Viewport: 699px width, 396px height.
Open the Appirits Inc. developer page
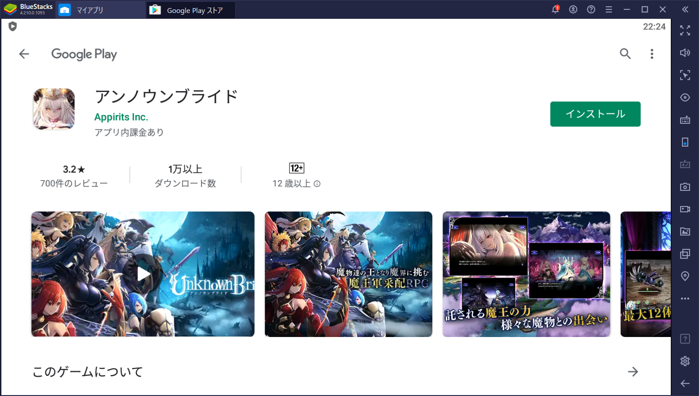pos(121,117)
